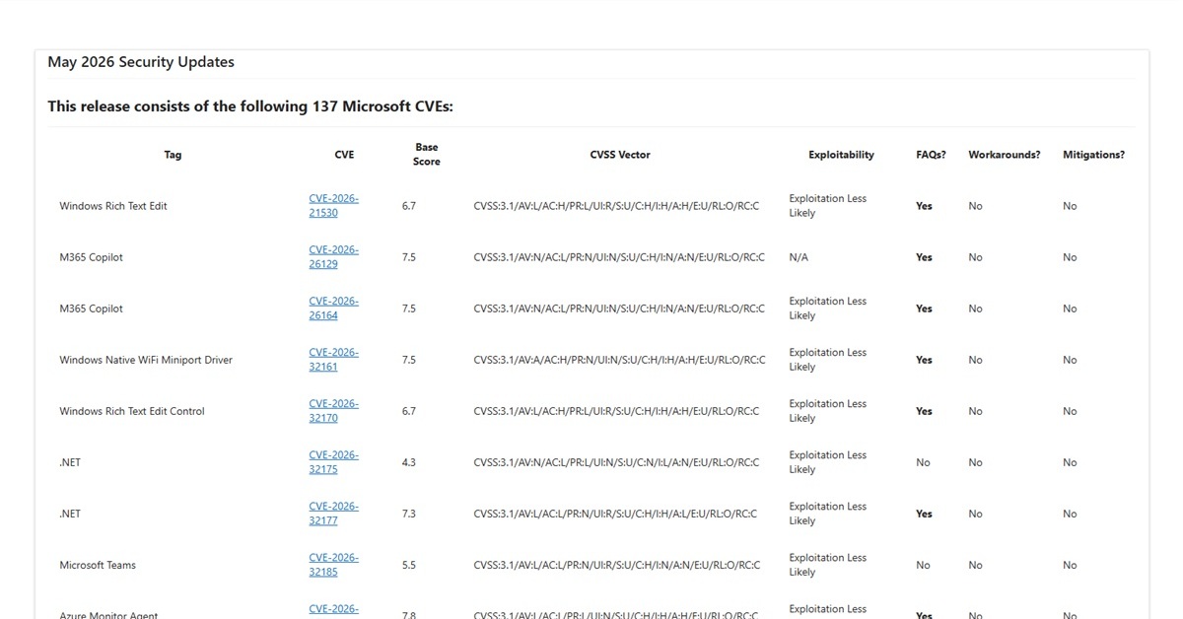Click the 6.7 score in the Windows Rich Text Edit Control row
The image size is (1183, 619).
coord(409,411)
